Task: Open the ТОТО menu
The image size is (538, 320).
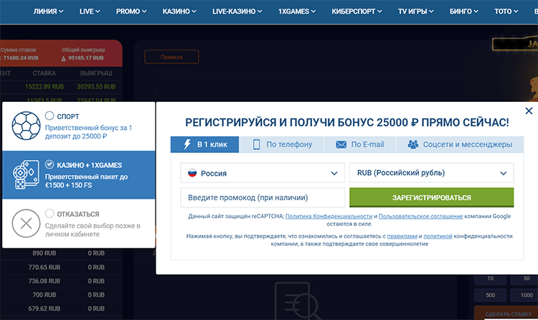Action: click(x=506, y=11)
